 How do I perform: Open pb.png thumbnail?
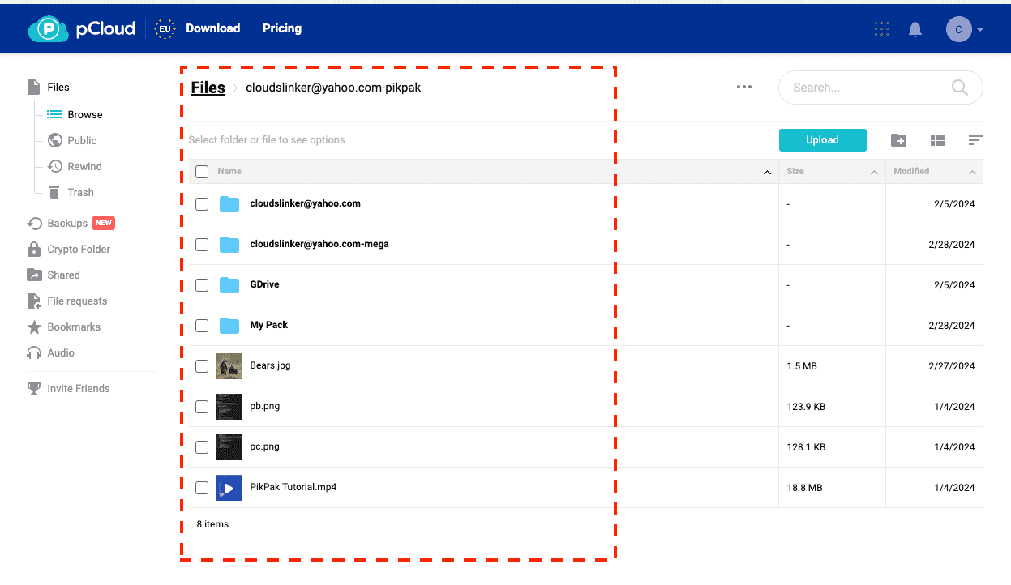click(229, 407)
